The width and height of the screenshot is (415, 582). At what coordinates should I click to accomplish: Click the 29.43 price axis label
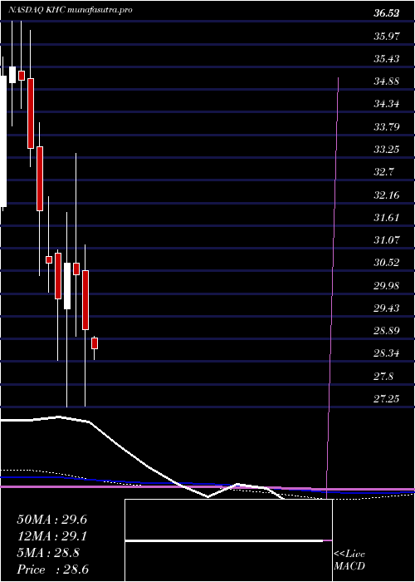387,308
